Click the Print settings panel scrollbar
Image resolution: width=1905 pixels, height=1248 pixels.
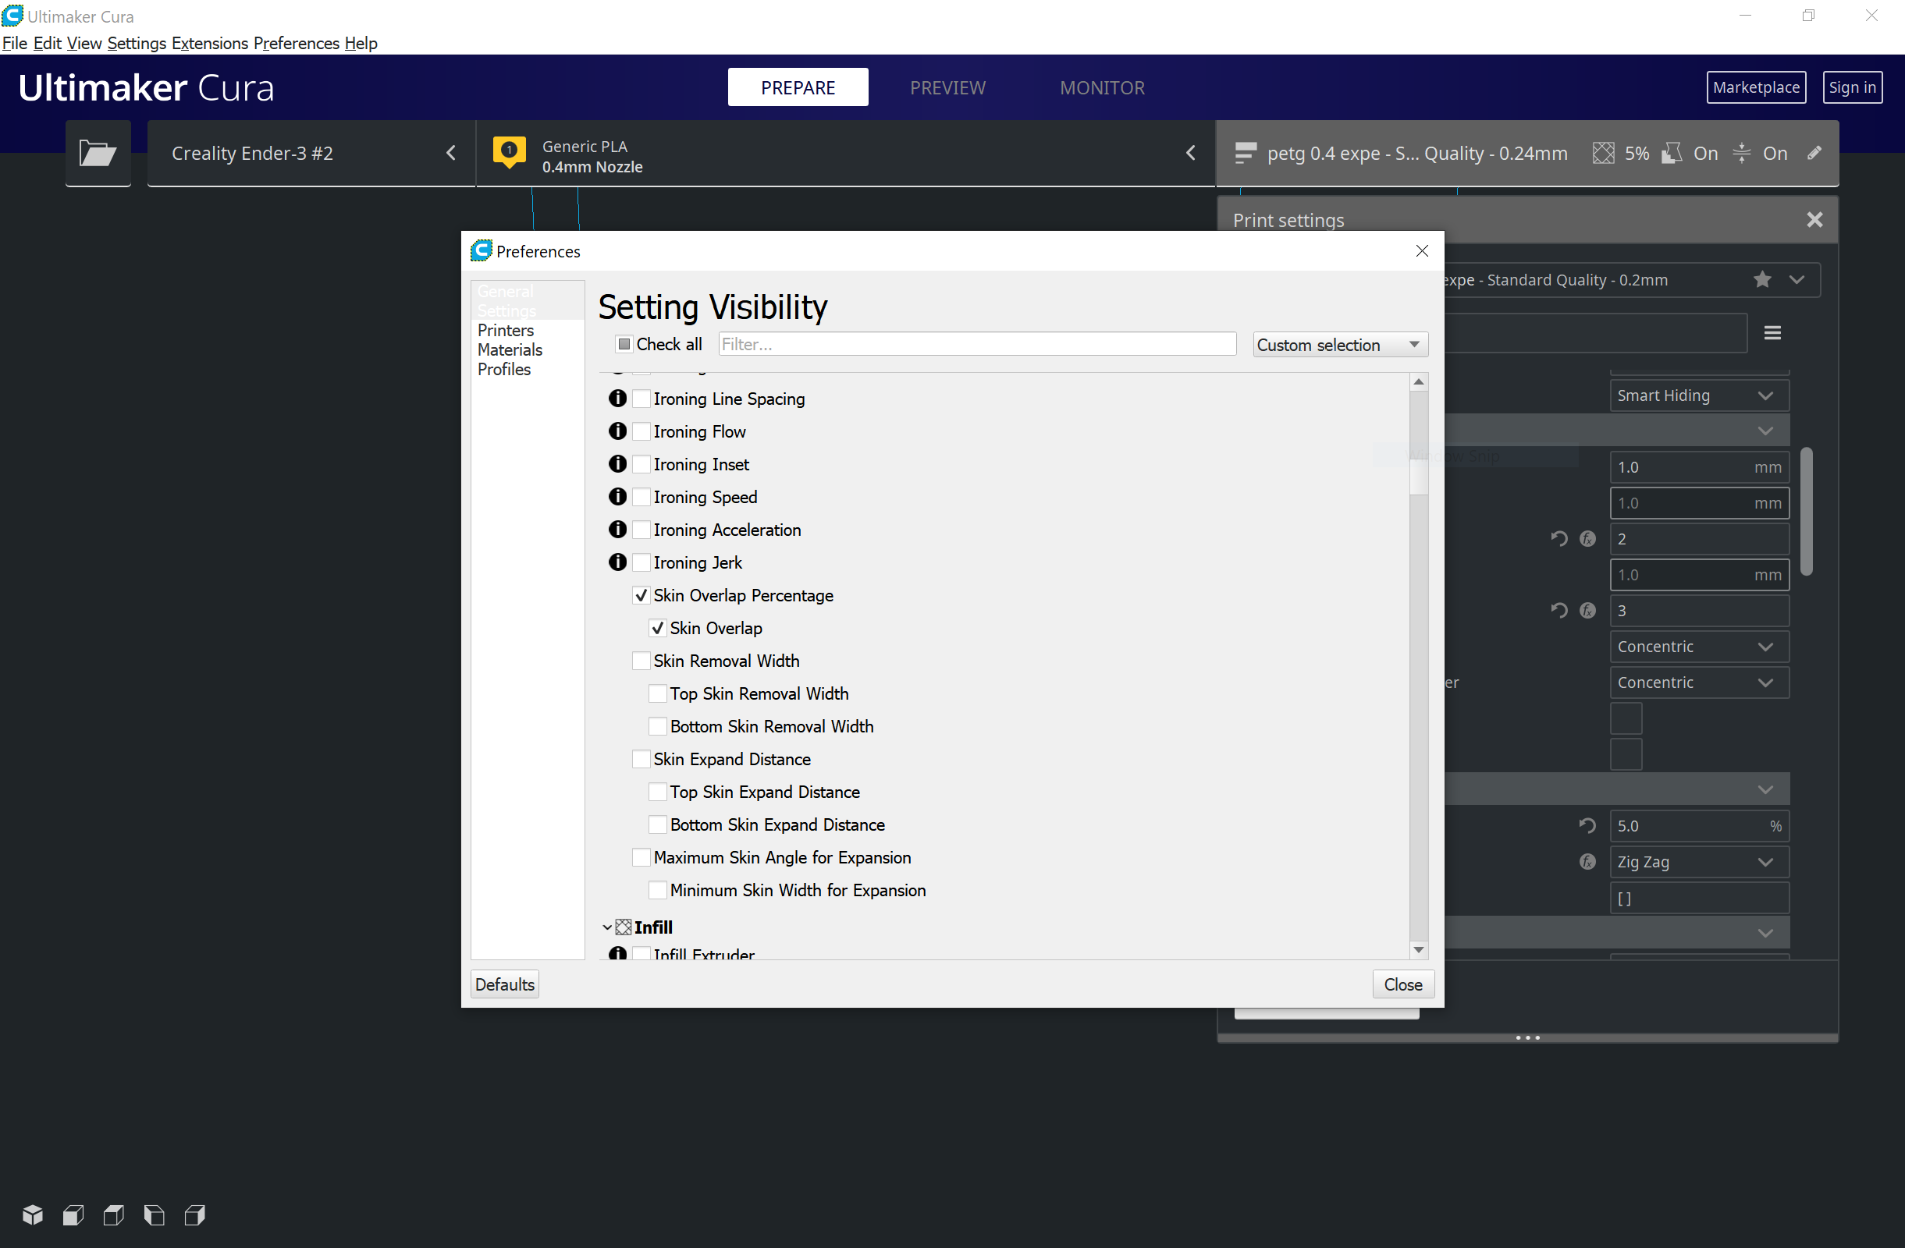pos(1806,512)
